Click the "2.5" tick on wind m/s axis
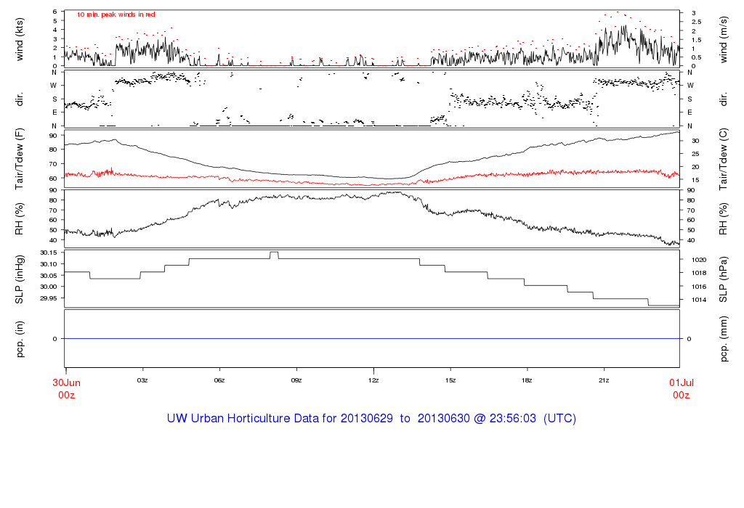Screen dimensions: 744x508 [x=696, y=22]
